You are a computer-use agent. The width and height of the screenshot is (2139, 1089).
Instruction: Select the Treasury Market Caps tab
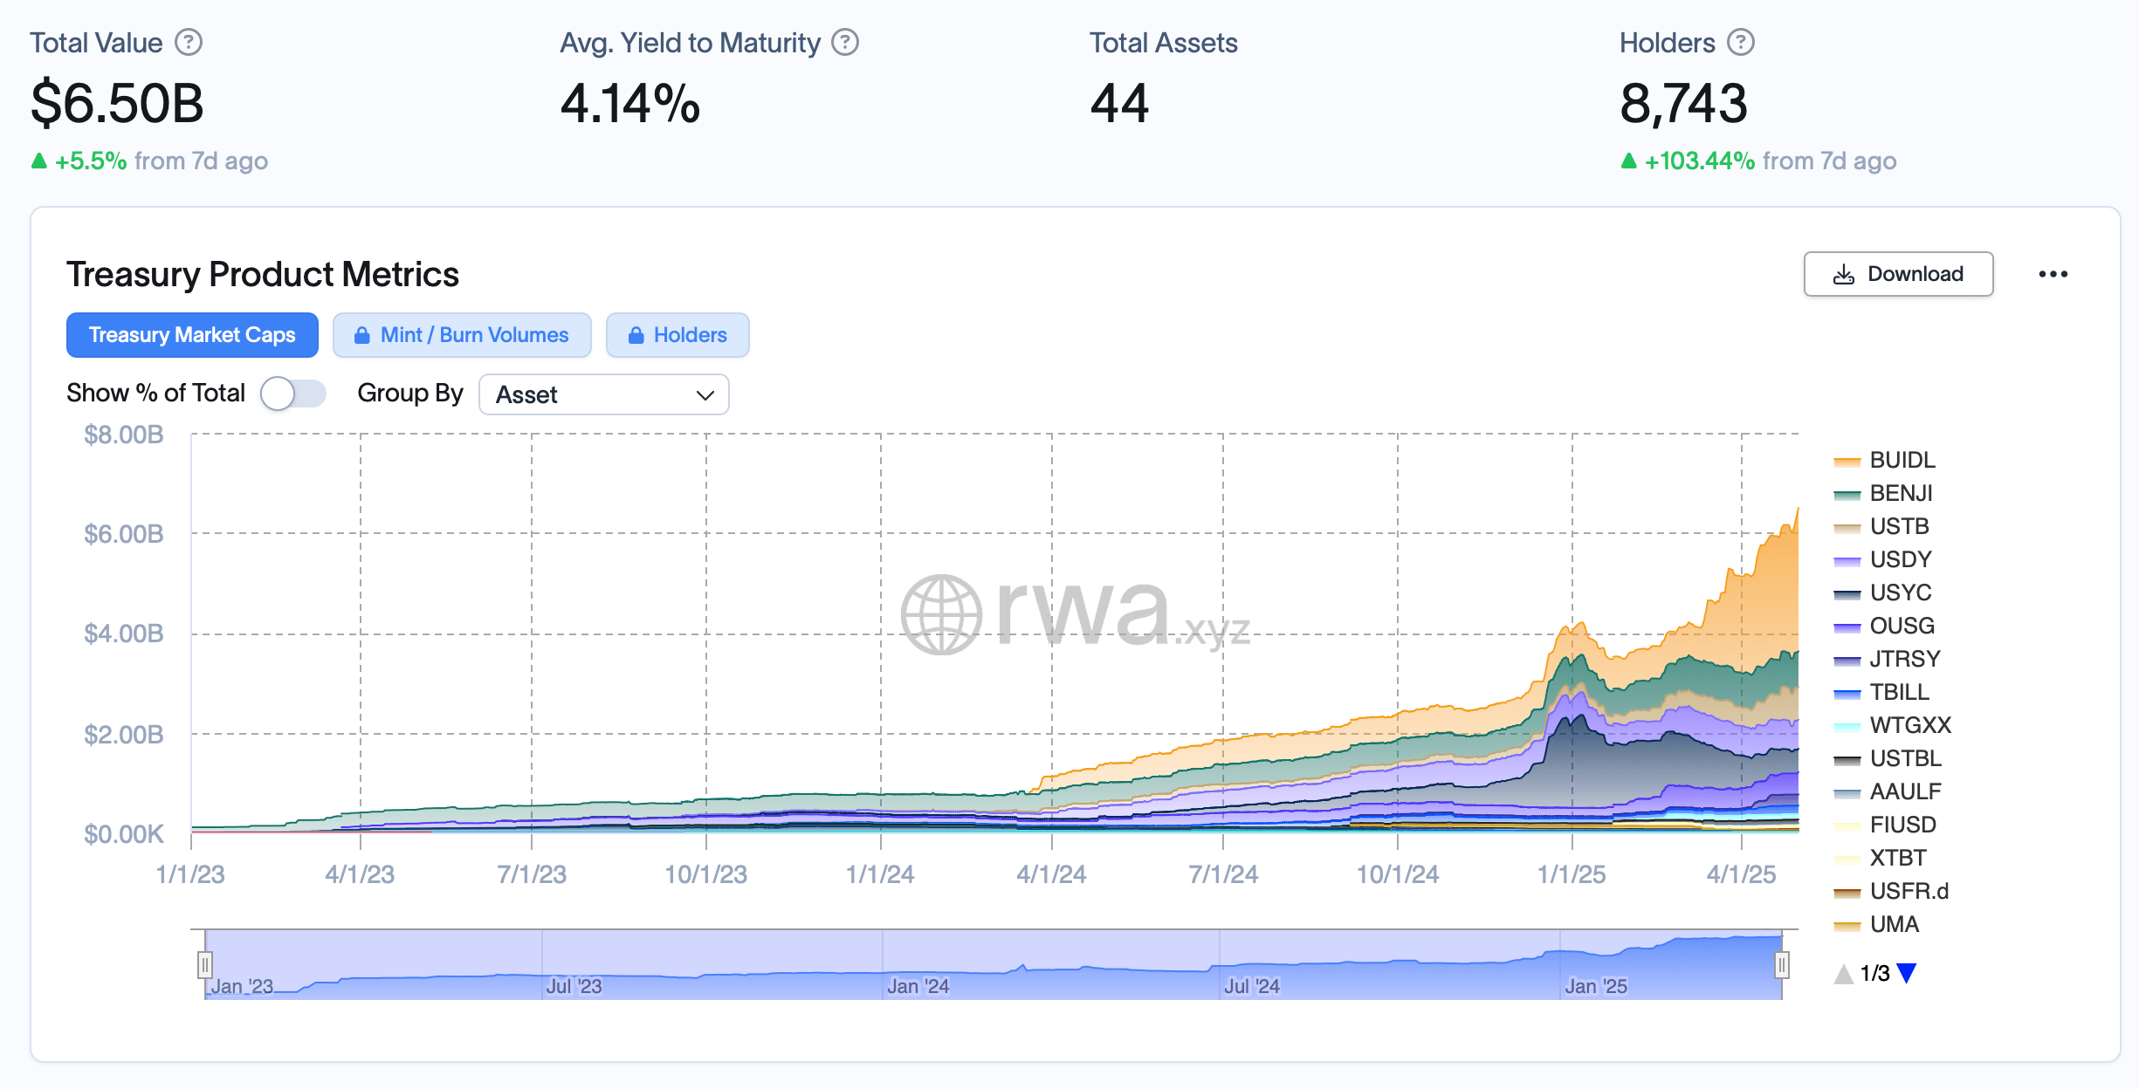click(192, 336)
